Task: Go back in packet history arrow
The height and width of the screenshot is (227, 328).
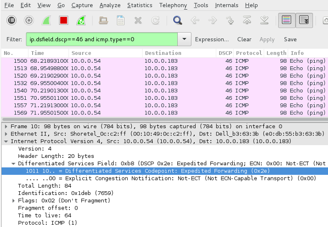Action: [195, 21]
